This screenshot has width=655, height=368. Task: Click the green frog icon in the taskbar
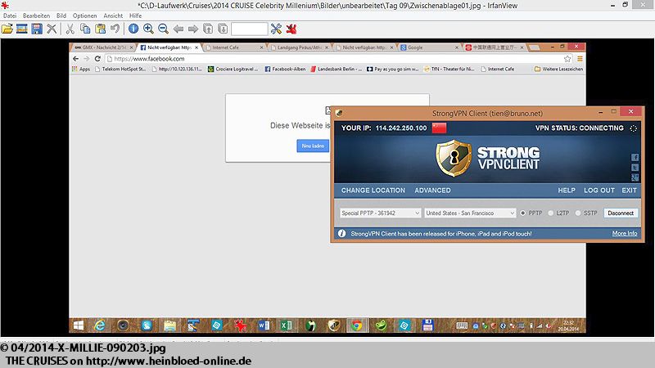(x=381, y=325)
